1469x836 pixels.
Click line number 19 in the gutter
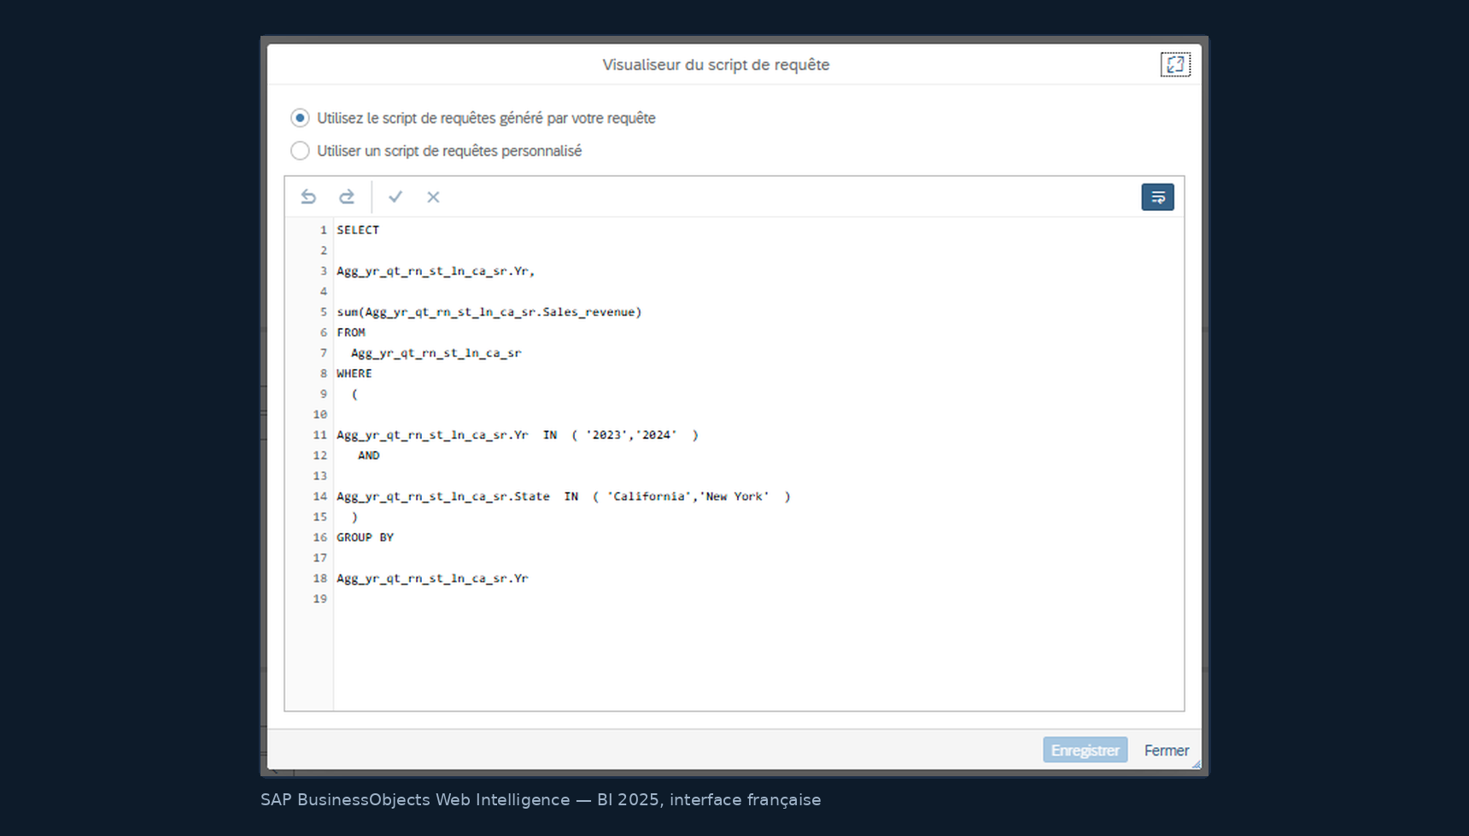tap(319, 599)
